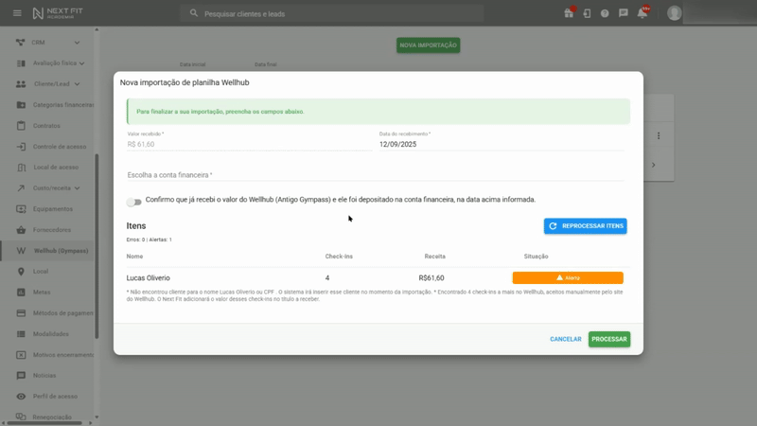Click the CRM sidebar icon

[20, 43]
